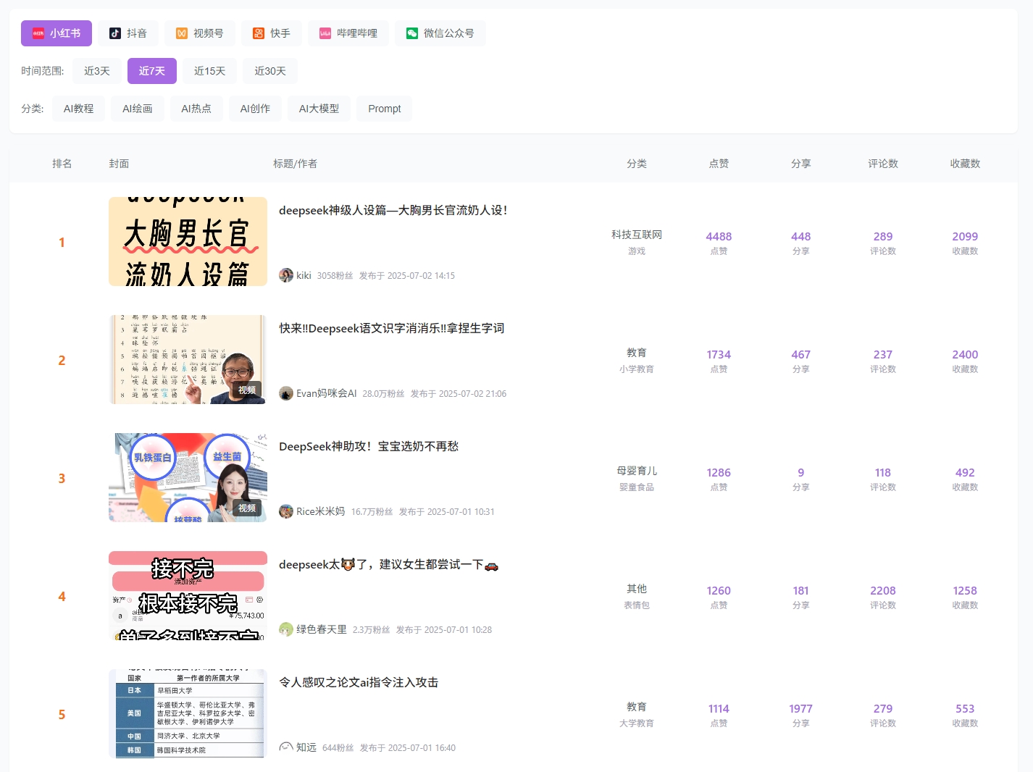Open the 哔哩哔哩 platform tab
The height and width of the screenshot is (772, 1033).
click(348, 33)
